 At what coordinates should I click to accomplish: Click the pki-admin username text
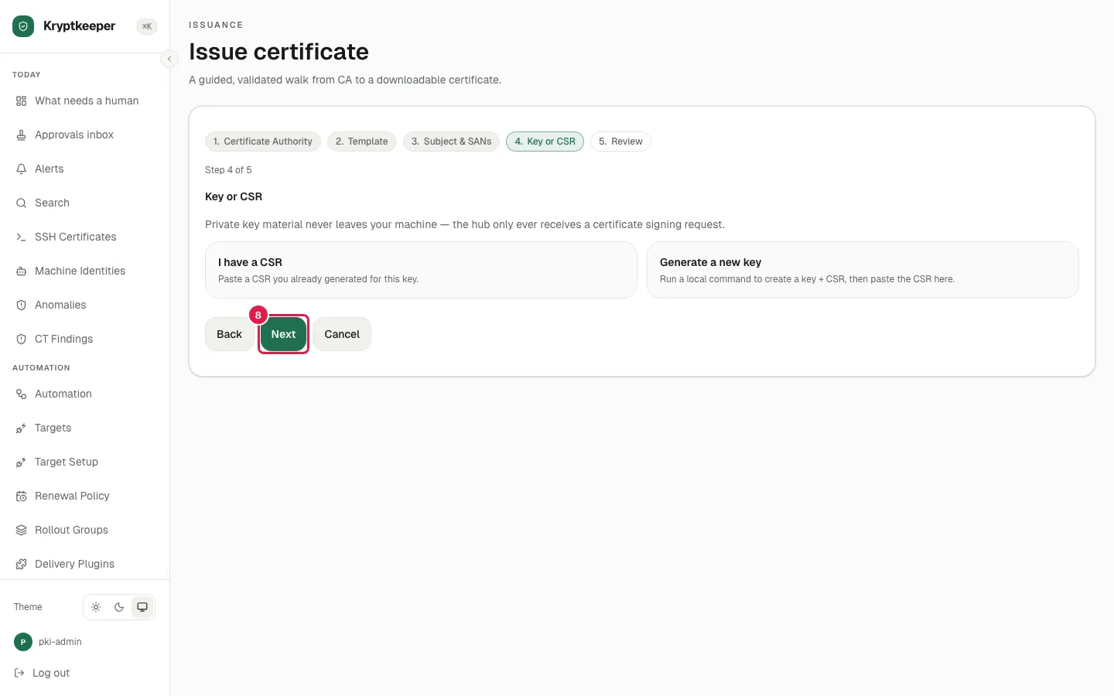tap(60, 642)
